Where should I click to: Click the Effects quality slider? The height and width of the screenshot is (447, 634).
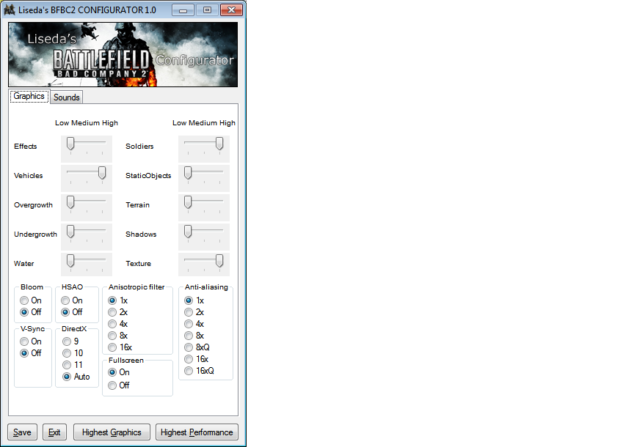[87, 149]
